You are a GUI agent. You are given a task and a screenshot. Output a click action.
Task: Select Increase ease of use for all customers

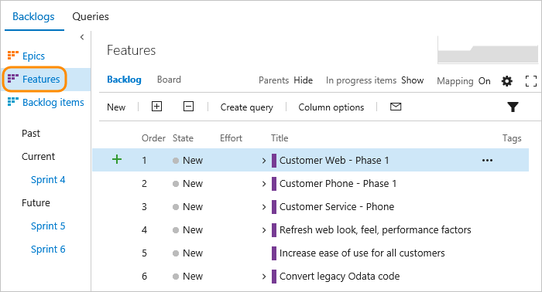click(x=362, y=253)
